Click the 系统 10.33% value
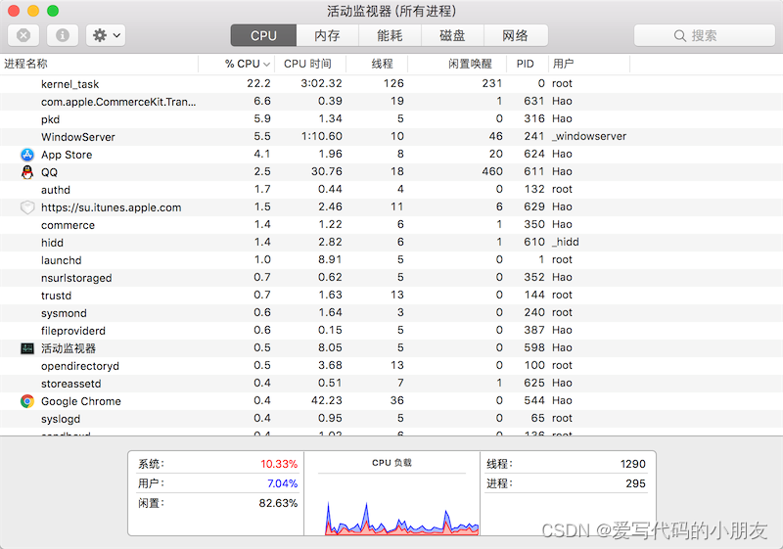The image size is (783, 549). coord(279,464)
